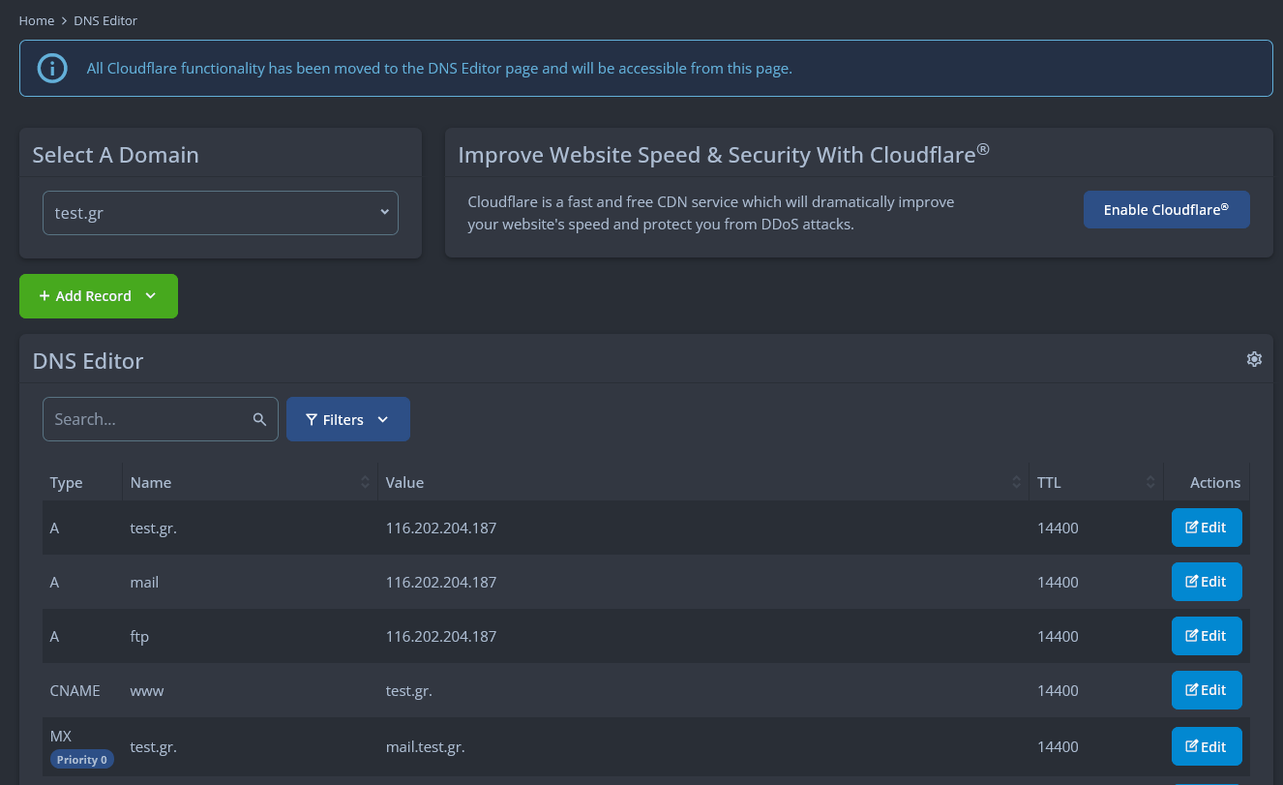
Task: Go to Home in breadcrumb
Action: (x=37, y=20)
